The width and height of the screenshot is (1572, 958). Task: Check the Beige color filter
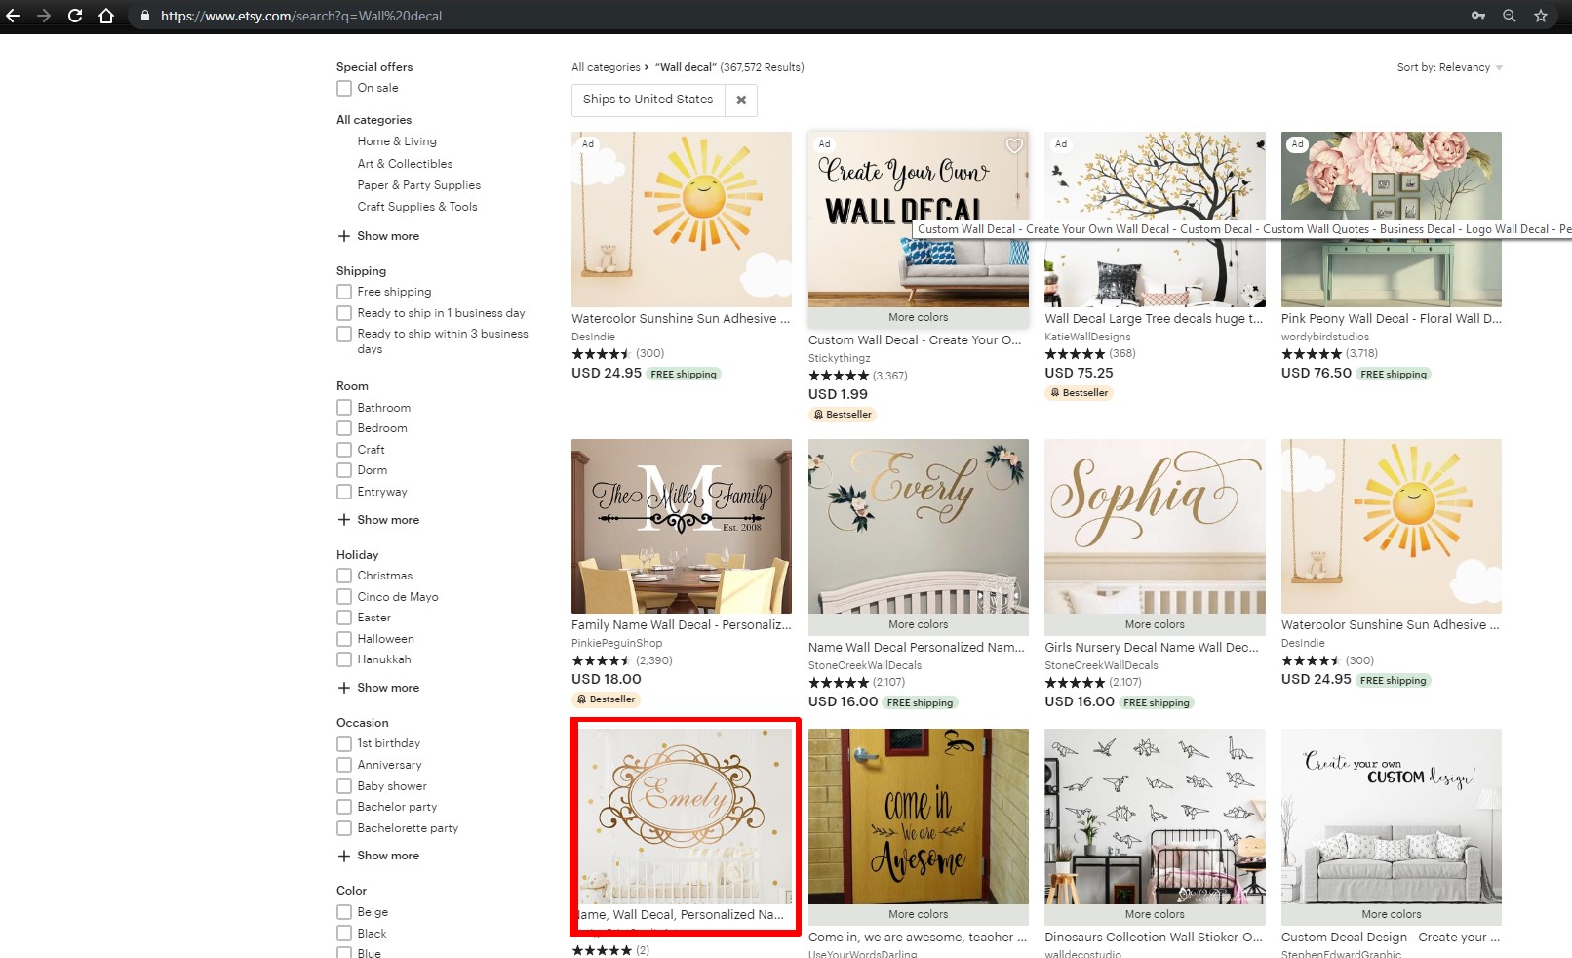coord(344,912)
